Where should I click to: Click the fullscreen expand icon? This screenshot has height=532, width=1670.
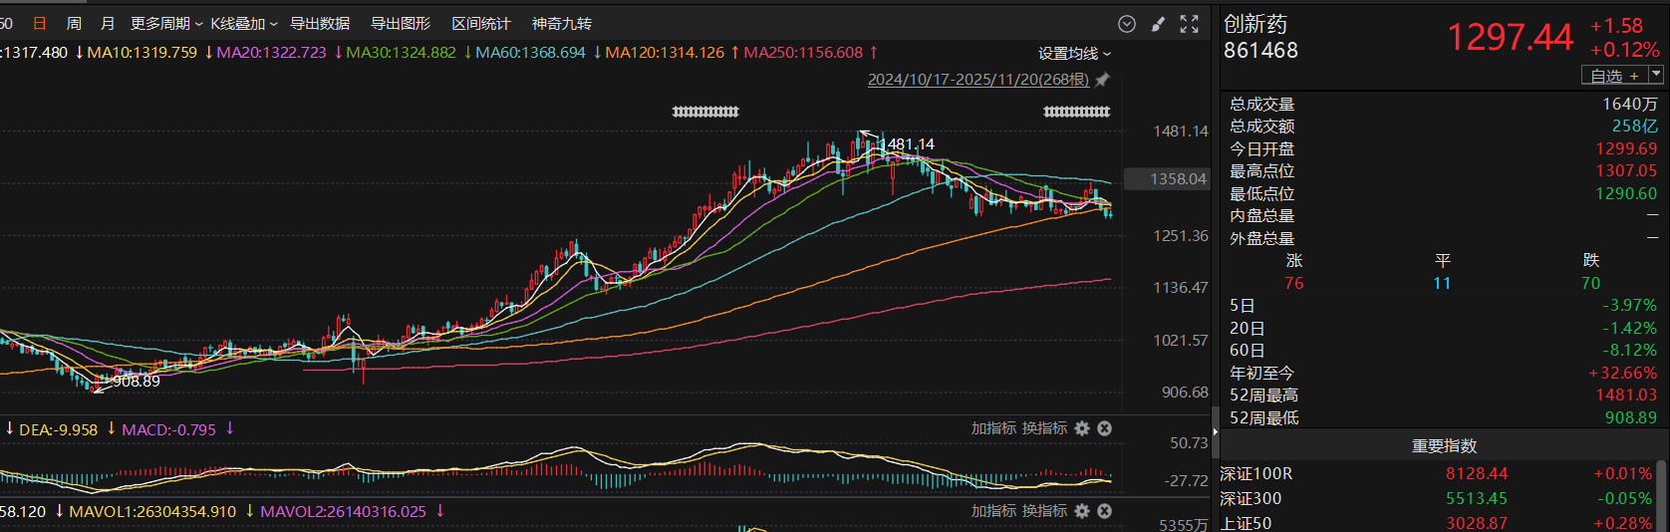(x=1189, y=24)
